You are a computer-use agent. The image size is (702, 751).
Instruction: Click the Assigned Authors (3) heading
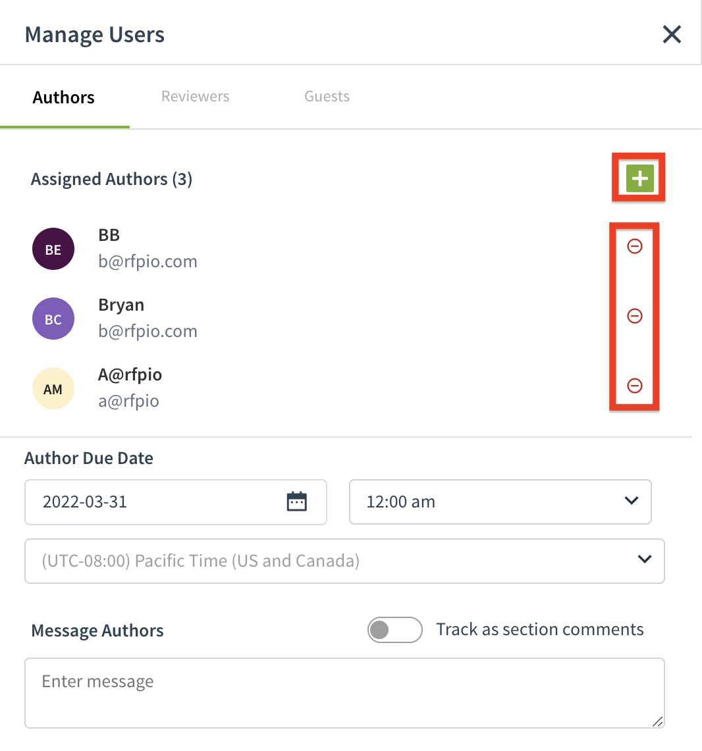[x=112, y=179]
